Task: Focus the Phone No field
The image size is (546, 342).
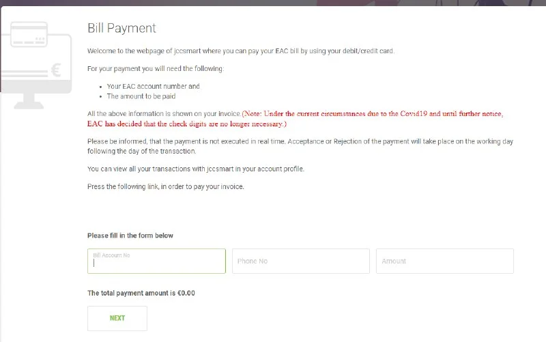Action: [x=300, y=261]
